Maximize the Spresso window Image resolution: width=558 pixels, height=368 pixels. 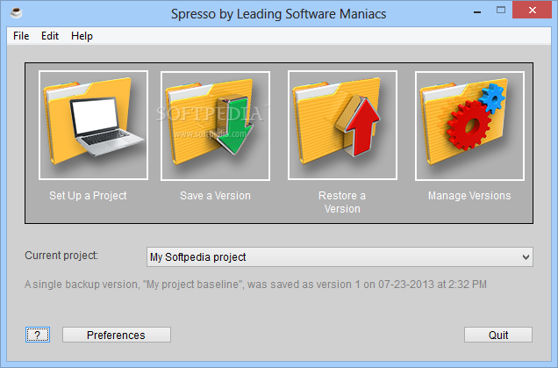pyautogui.click(x=501, y=10)
